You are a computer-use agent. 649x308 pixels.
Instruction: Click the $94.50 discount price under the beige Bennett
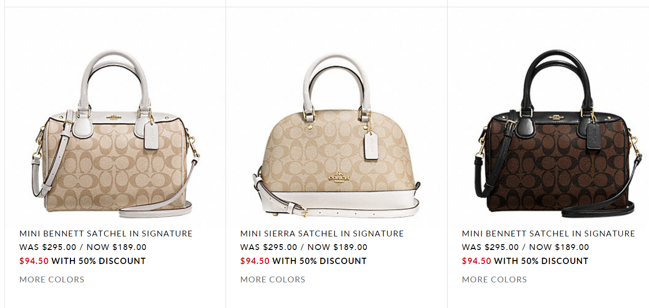pyautogui.click(x=34, y=261)
